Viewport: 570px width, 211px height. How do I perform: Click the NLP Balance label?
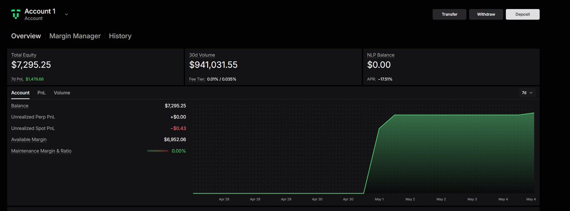(381, 55)
